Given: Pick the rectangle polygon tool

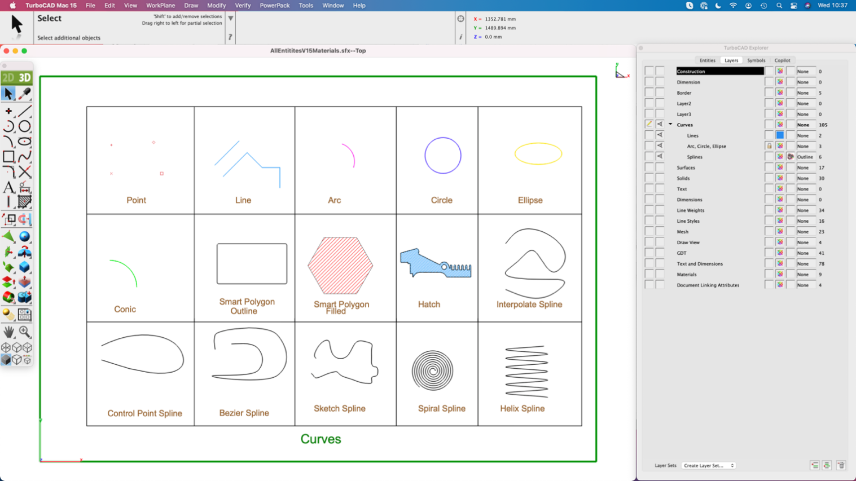Looking at the screenshot, I should click(8, 157).
